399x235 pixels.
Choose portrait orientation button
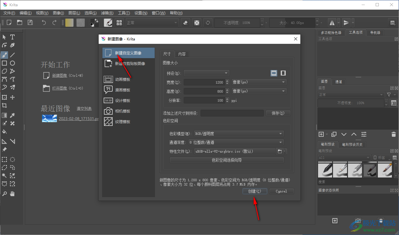(283, 73)
